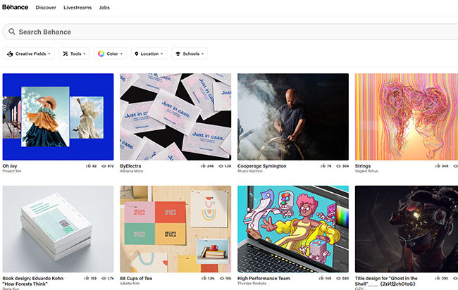The width and height of the screenshot is (458, 290).
Task: Expand the Schools filter dropdown
Action: 190,53
